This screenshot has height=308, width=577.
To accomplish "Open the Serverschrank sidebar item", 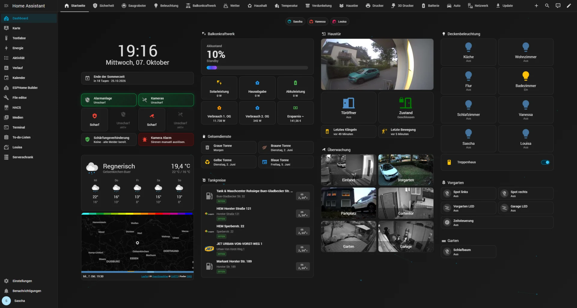I will pyautogui.click(x=29, y=157).
